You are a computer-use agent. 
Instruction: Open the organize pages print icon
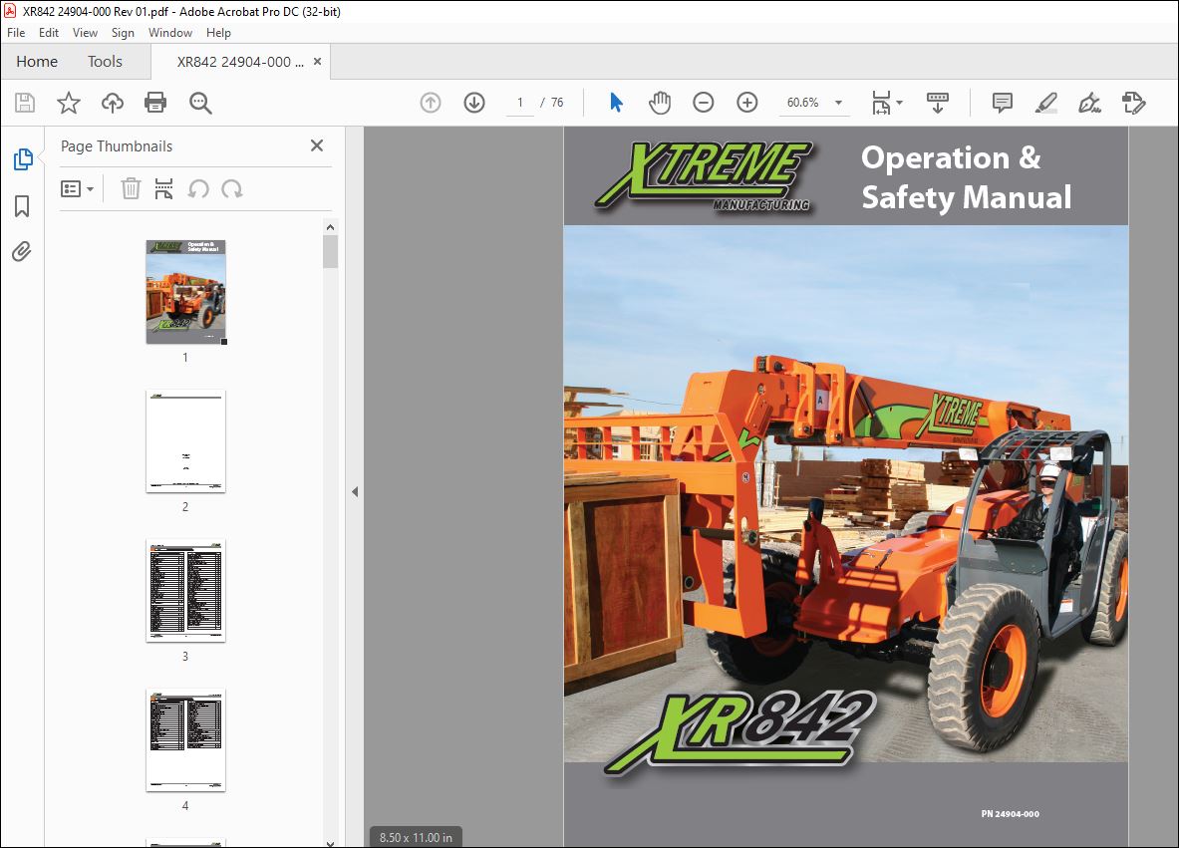coord(163,188)
